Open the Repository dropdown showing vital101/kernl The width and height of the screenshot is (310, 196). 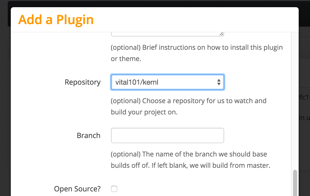167,82
